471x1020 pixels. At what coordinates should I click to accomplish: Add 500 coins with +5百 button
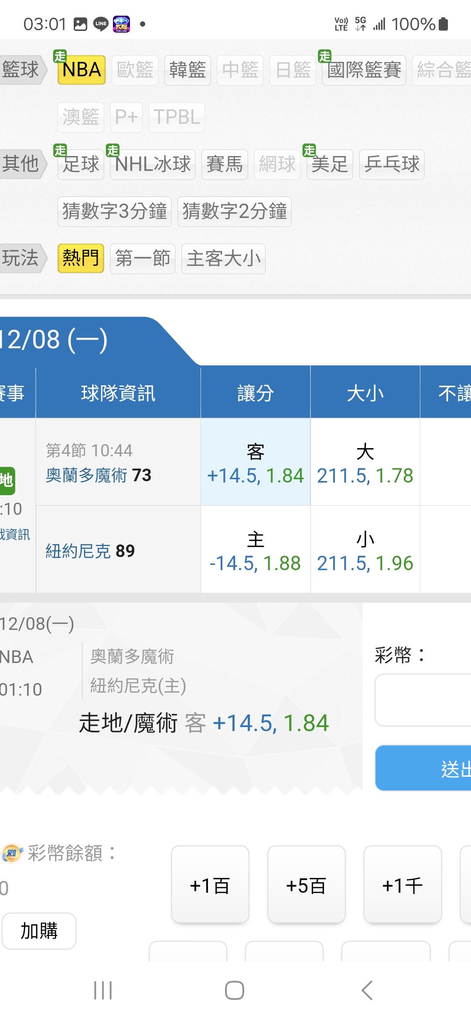click(306, 885)
